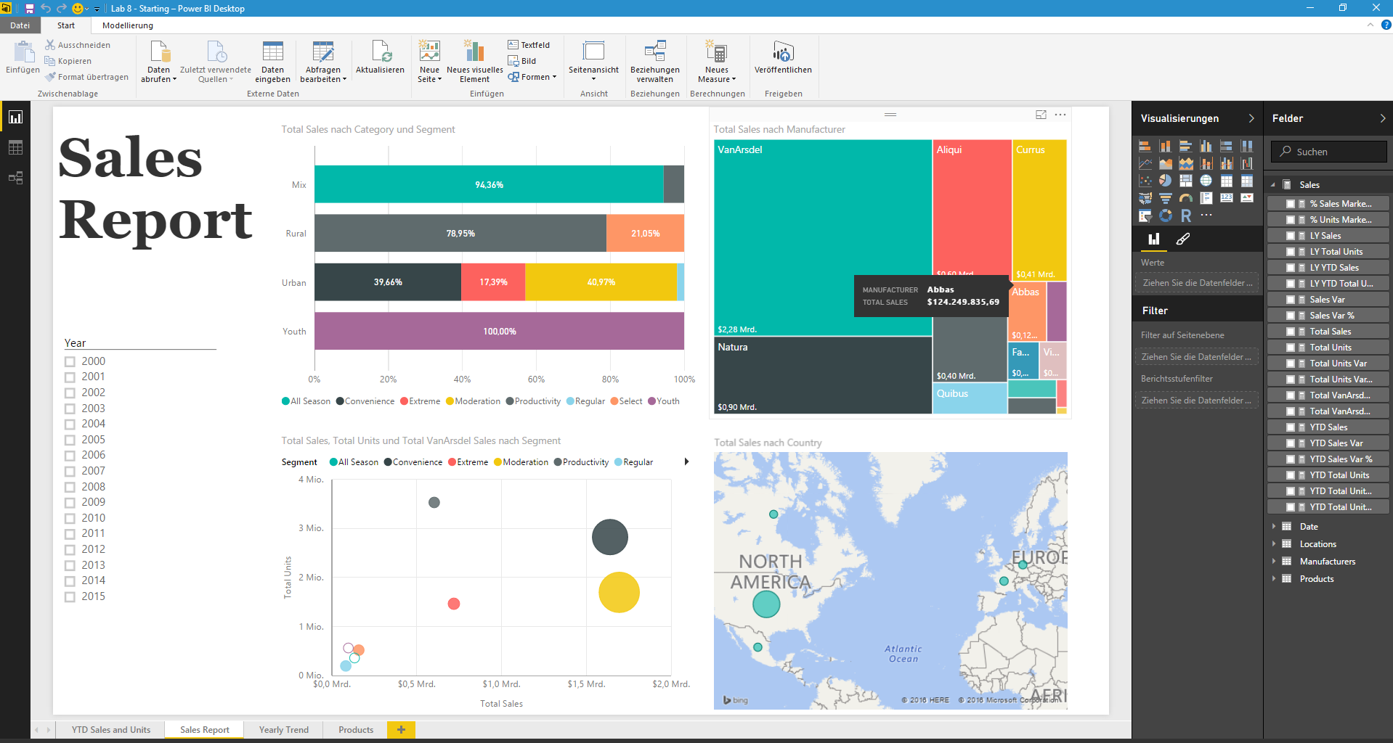Toggle focus mode on Manufacturer treemap

1041,115
